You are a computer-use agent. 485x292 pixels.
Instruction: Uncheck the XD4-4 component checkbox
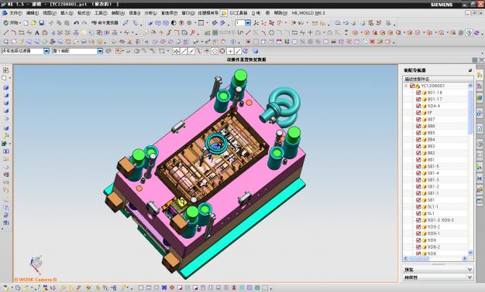(x=418, y=106)
